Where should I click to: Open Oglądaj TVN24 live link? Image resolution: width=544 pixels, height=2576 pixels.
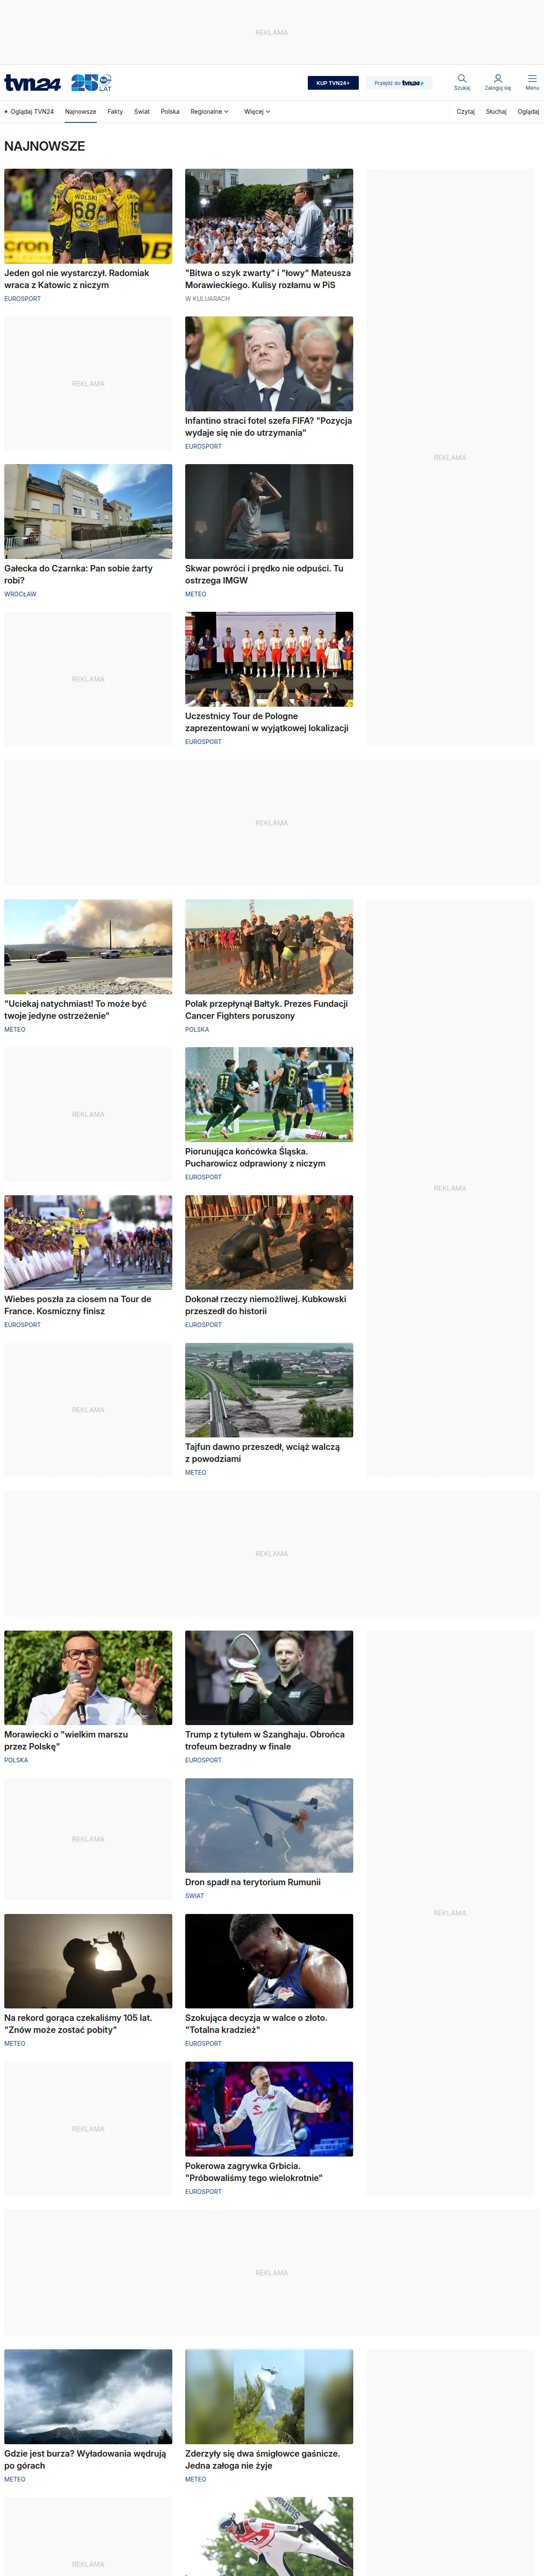[x=29, y=112]
